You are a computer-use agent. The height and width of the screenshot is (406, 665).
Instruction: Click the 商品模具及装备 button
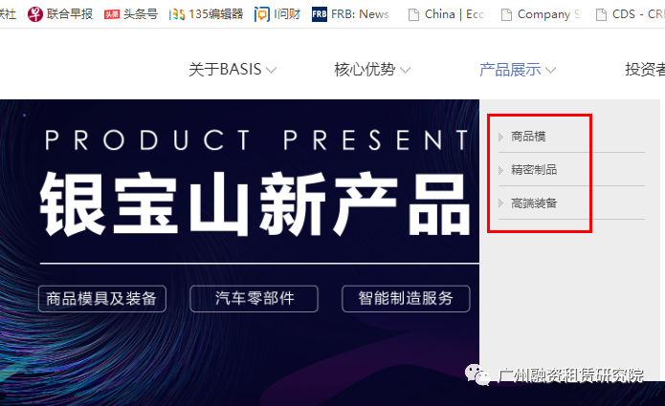(101, 298)
